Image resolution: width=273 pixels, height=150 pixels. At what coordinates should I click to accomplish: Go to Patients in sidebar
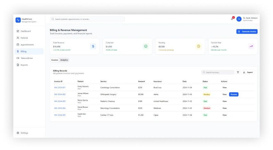[24, 38]
